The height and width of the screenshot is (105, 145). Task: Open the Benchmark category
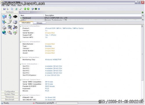(10, 99)
